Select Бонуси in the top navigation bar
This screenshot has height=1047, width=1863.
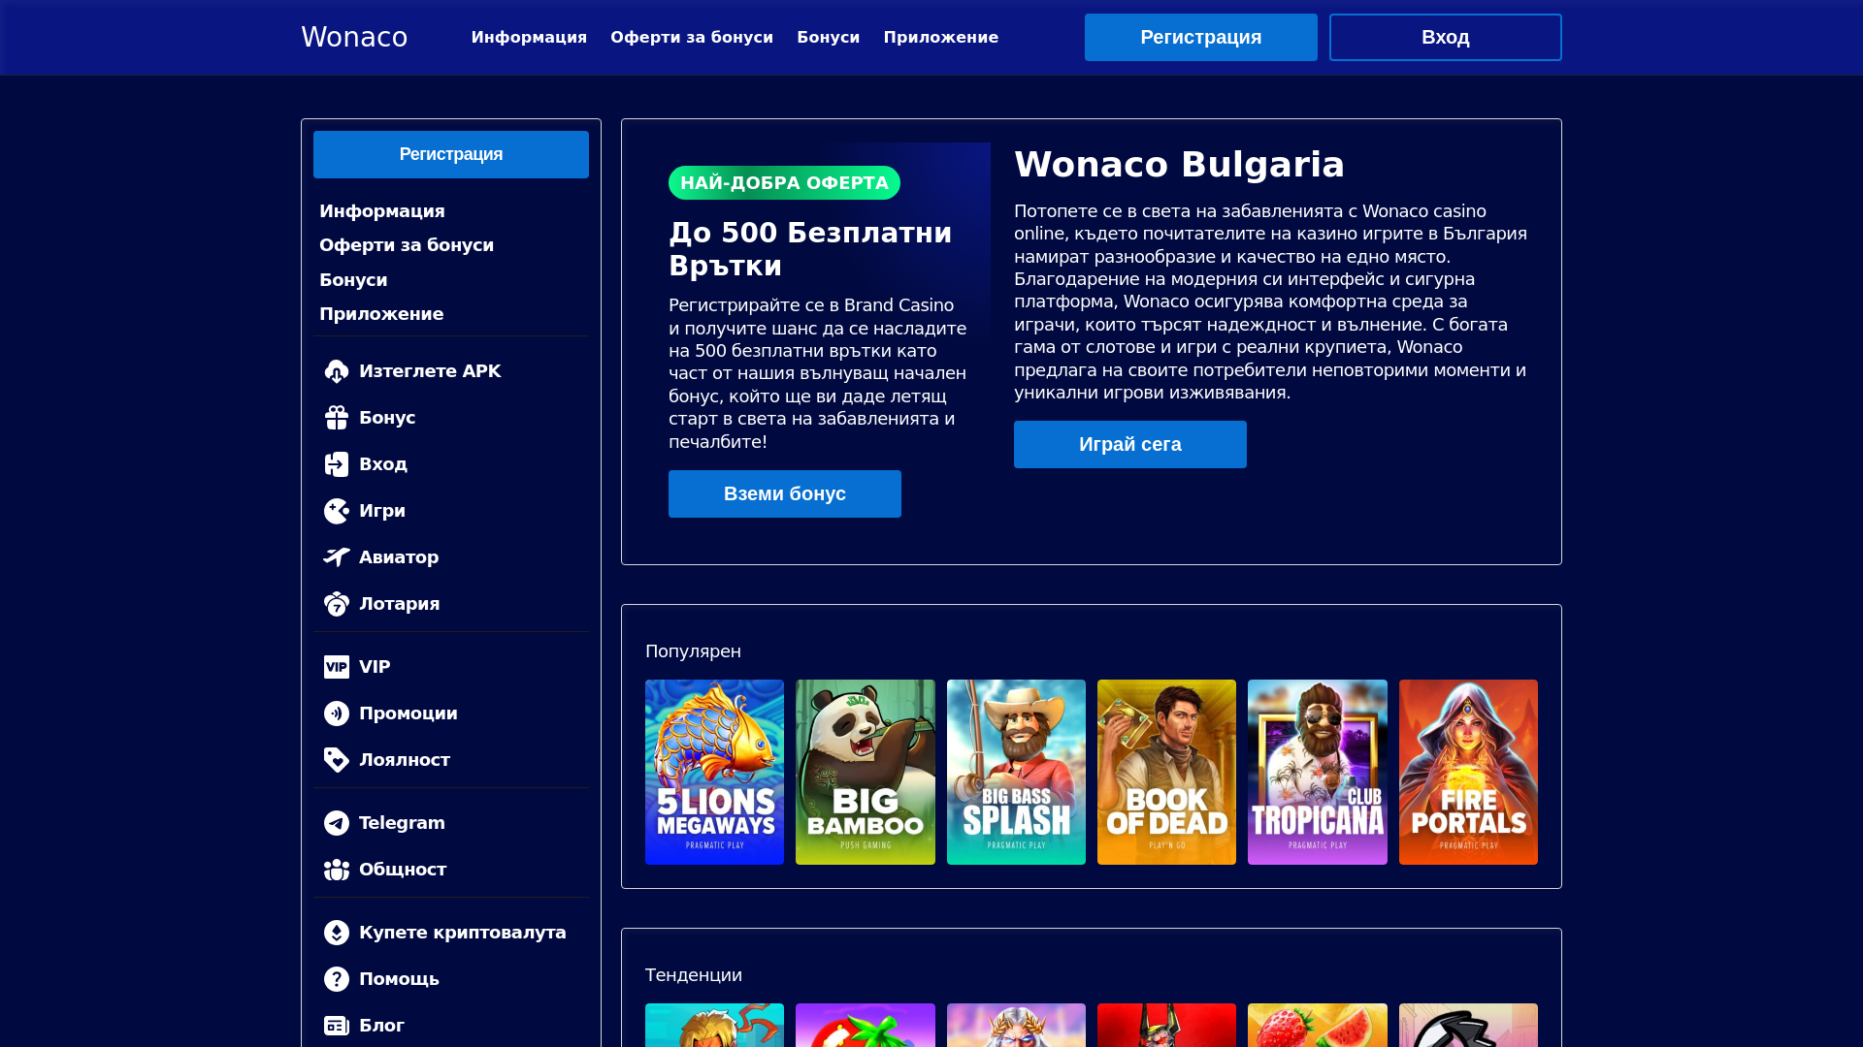point(829,37)
